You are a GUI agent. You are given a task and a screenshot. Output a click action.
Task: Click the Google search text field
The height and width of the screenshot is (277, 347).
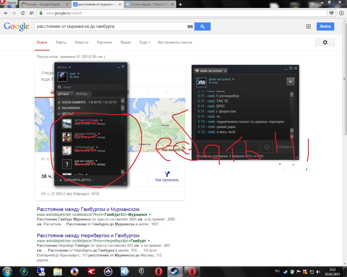[111, 27]
